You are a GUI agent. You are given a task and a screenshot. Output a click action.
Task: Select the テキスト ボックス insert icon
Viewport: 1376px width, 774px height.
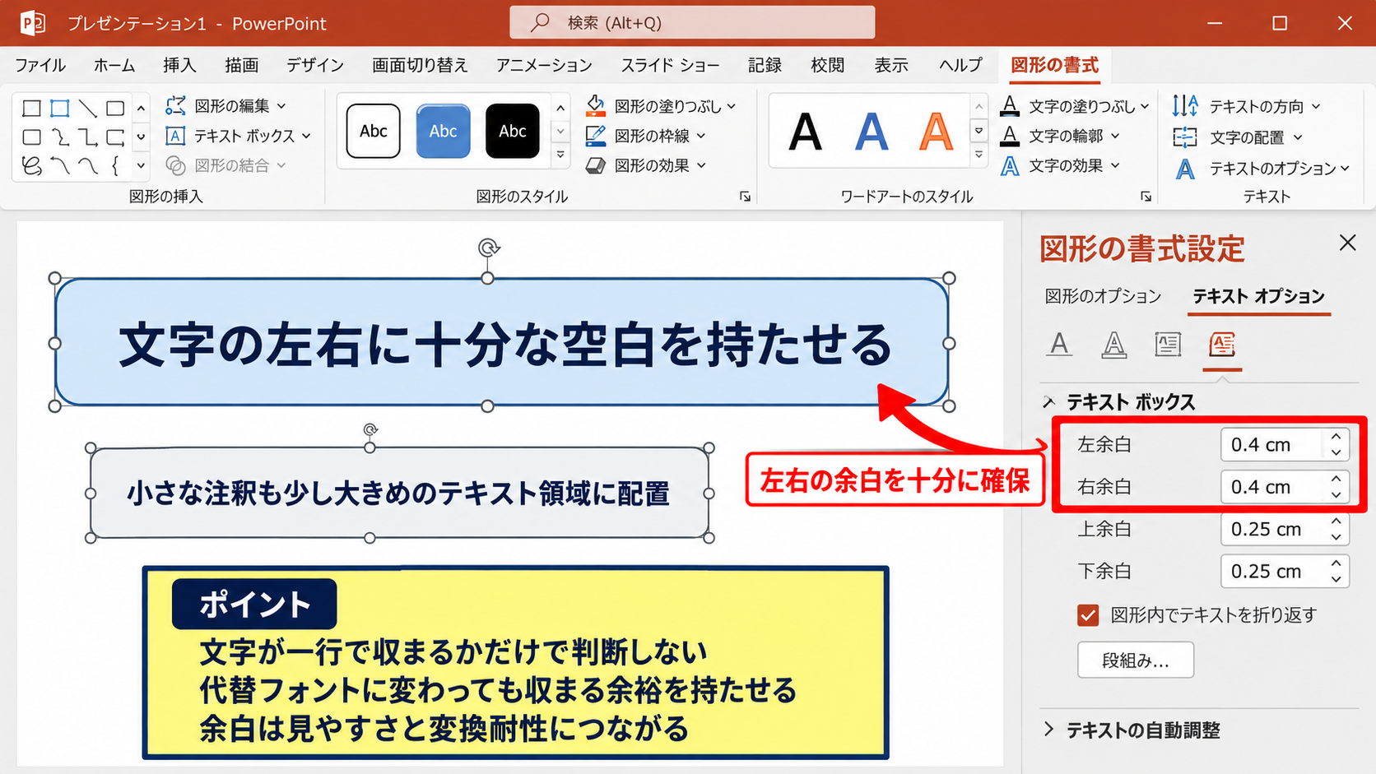click(175, 136)
